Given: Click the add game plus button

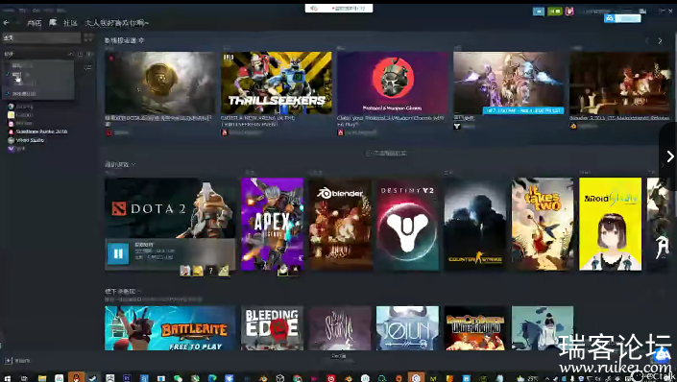Looking at the screenshot, I should [x=9, y=361].
